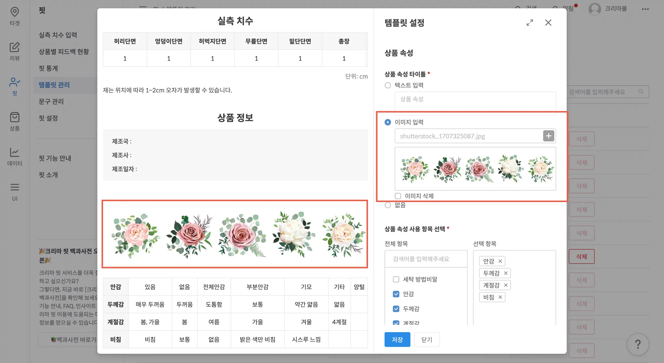Click the blue 저장 button

point(397,339)
